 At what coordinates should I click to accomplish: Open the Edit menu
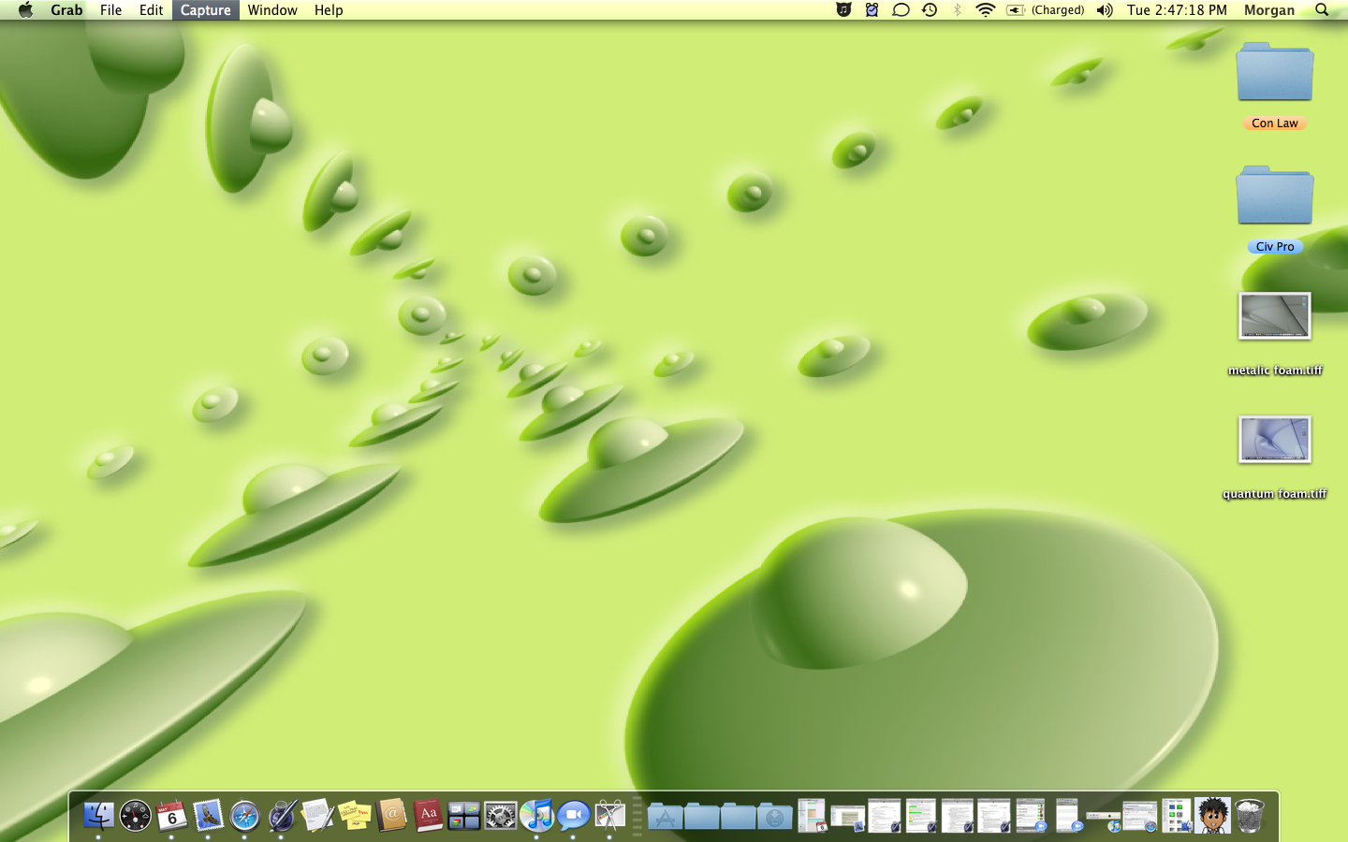tap(151, 10)
